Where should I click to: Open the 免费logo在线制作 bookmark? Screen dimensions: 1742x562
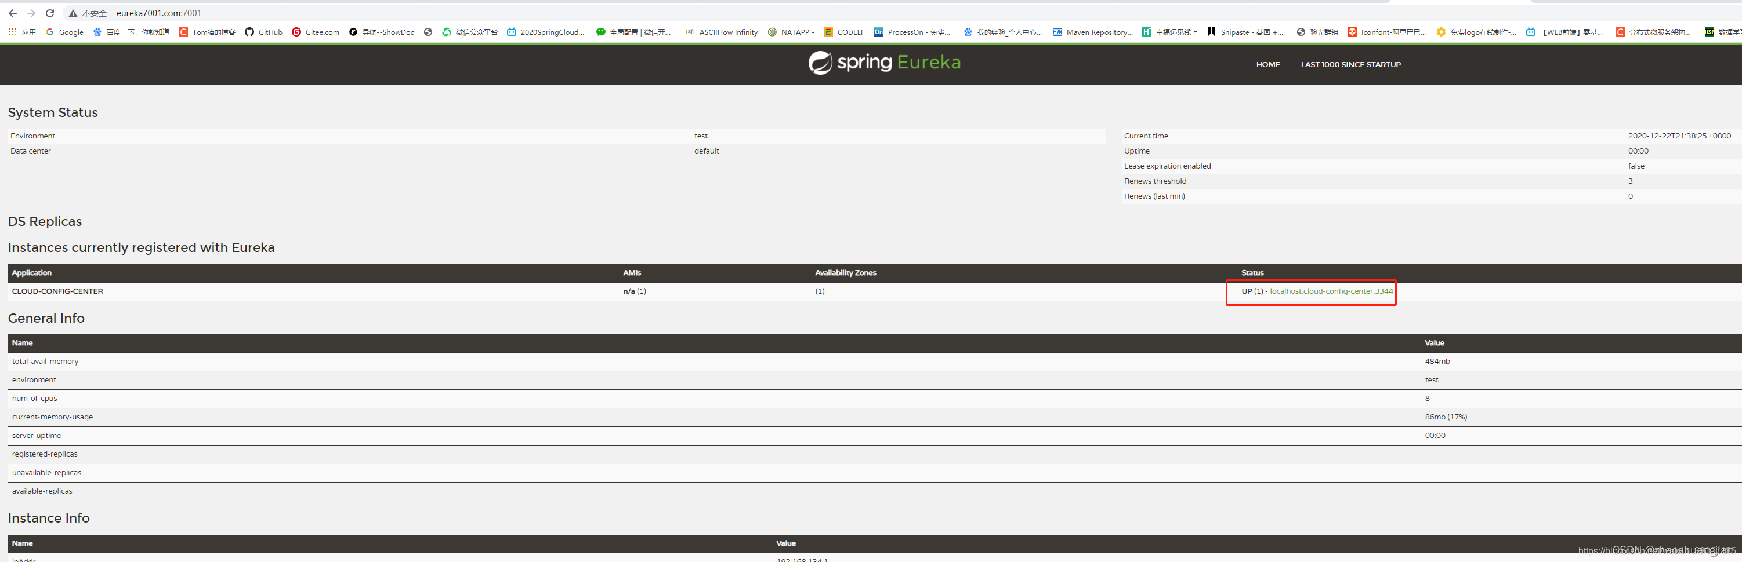1477,32
